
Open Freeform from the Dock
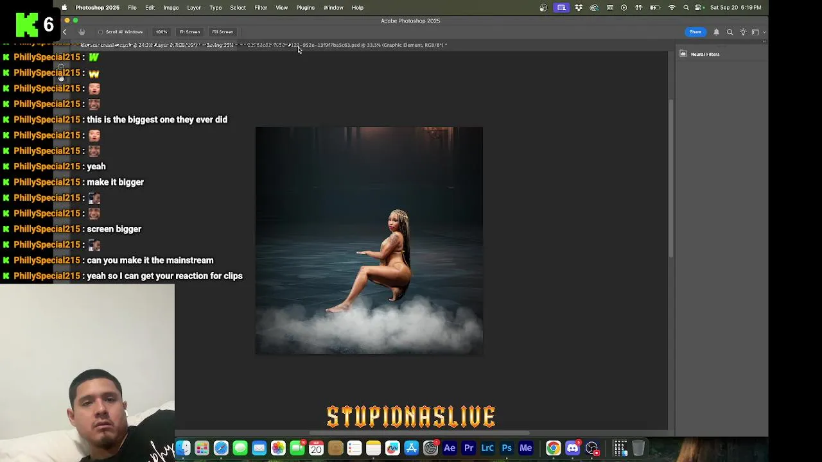click(x=392, y=448)
